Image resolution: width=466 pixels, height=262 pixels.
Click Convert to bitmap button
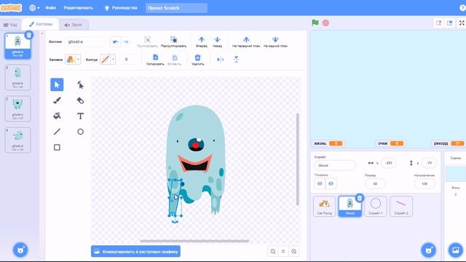click(x=135, y=251)
